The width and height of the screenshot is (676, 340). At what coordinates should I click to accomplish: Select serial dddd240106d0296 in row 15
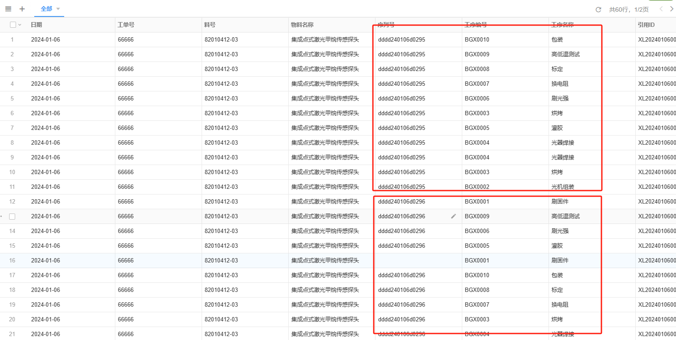click(402, 246)
